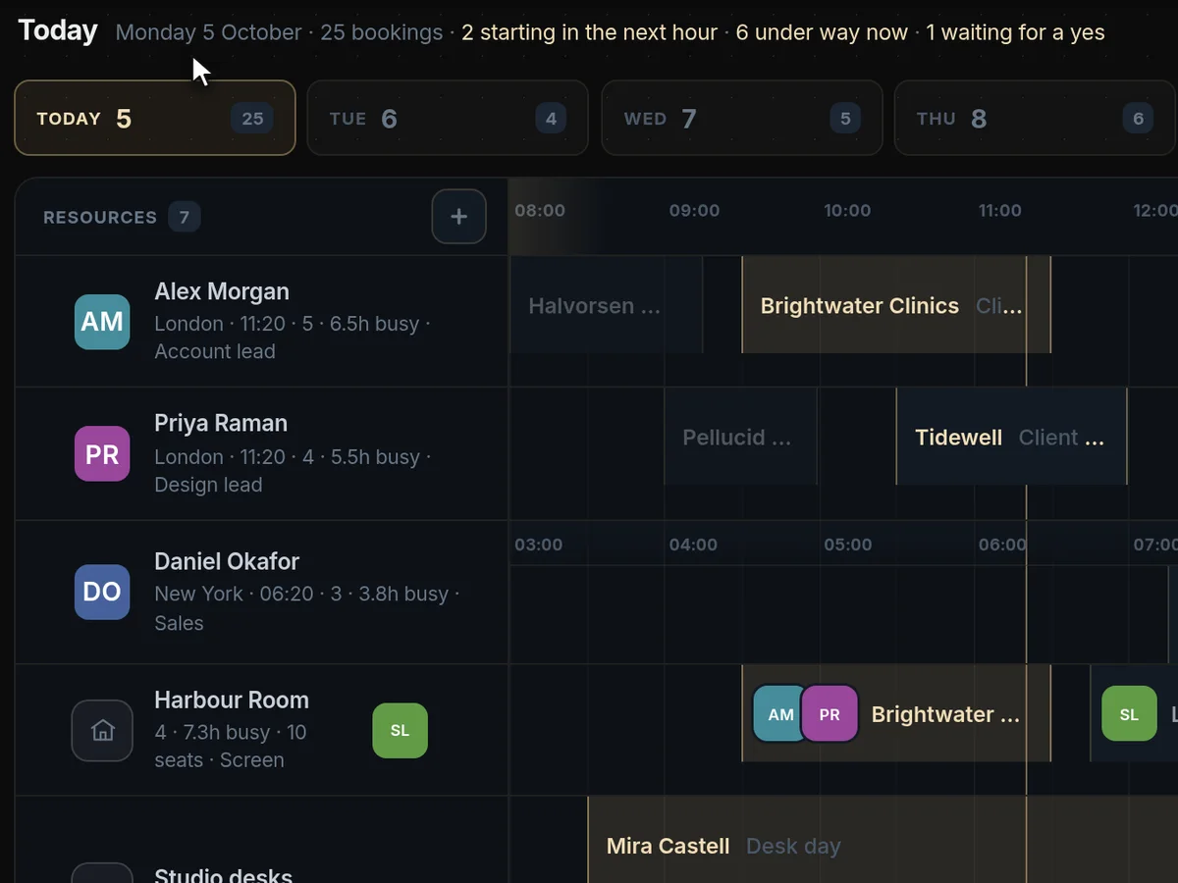This screenshot has width=1178, height=883.
Task: Click the RESOURCES header count badge 7
Action: click(x=184, y=217)
